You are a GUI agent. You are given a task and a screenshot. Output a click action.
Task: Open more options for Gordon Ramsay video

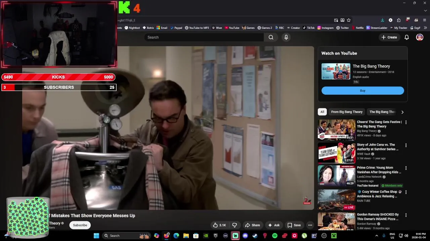pyautogui.click(x=406, y=215)
